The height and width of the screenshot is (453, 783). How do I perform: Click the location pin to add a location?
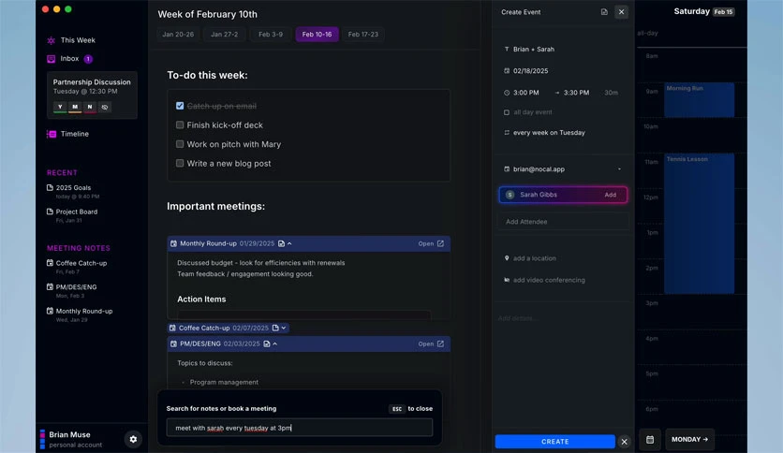[507, 258]
